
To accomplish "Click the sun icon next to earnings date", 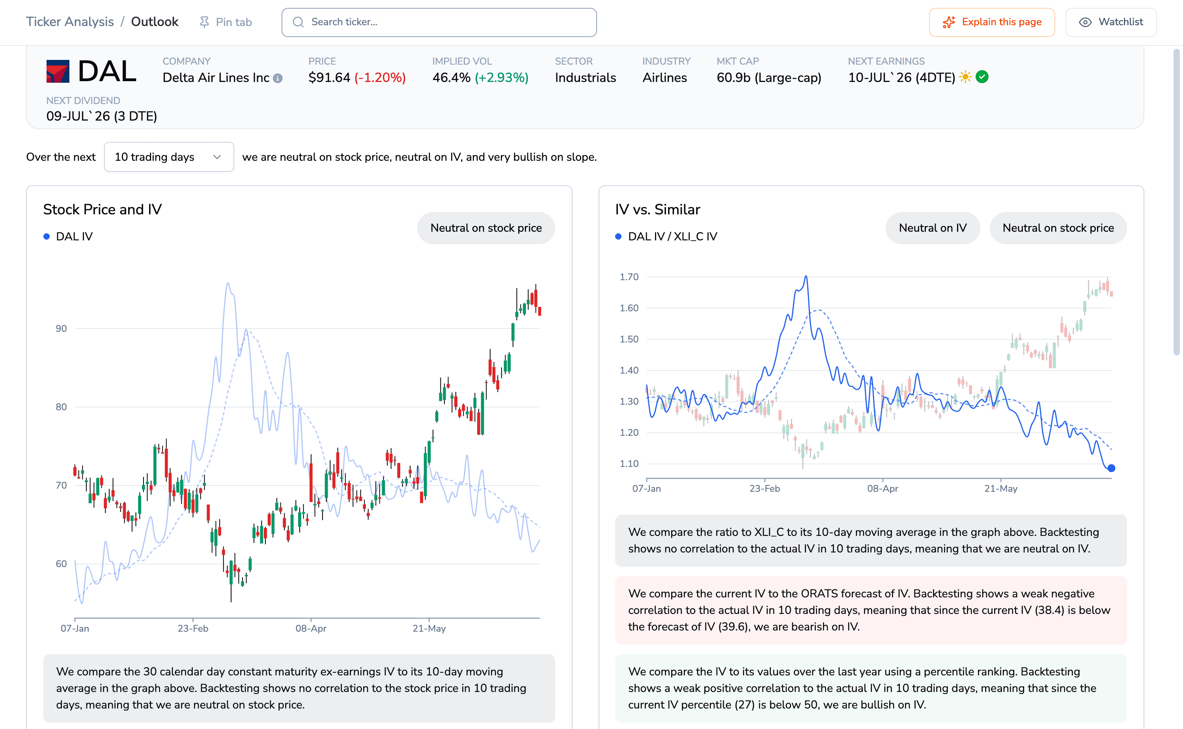I will tap(965, 77).
